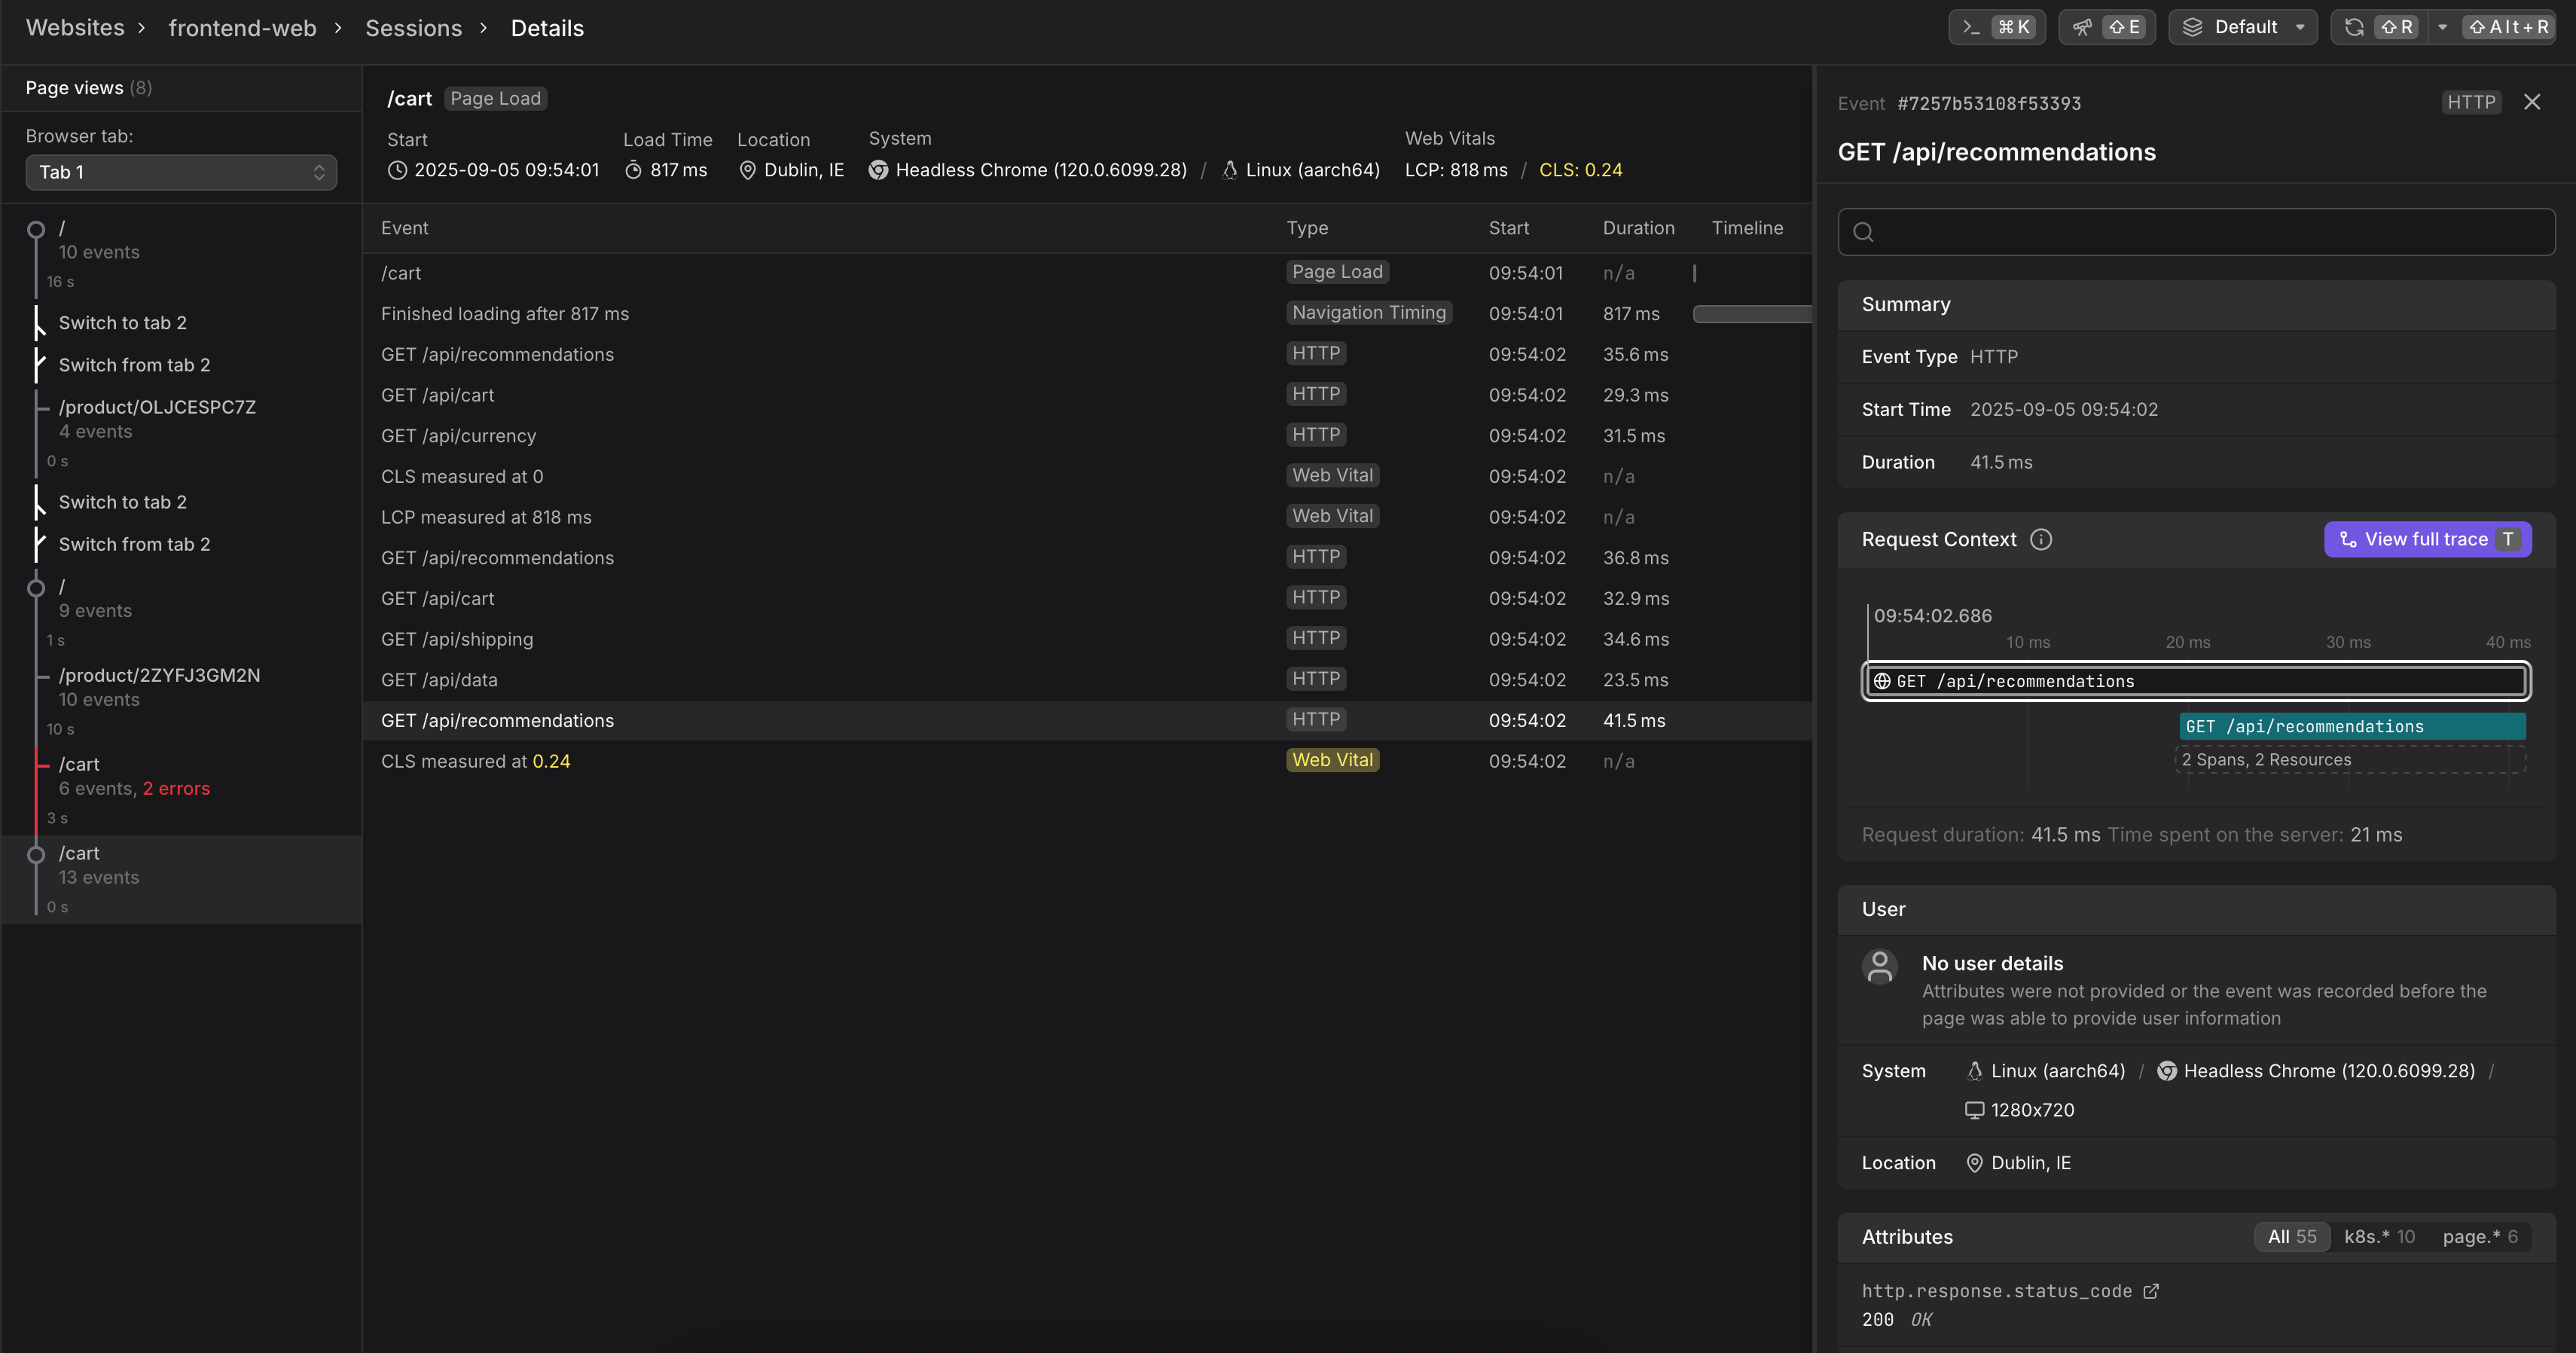Click the globe icon on GET /api/recommendations span

coord(1882,681)
